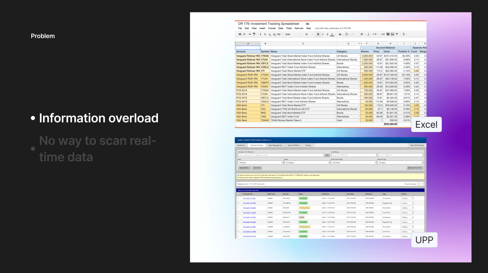This screenshot has width=488, height=273.
Task: Open the All Banks dropdown
Action: [260, 163]
